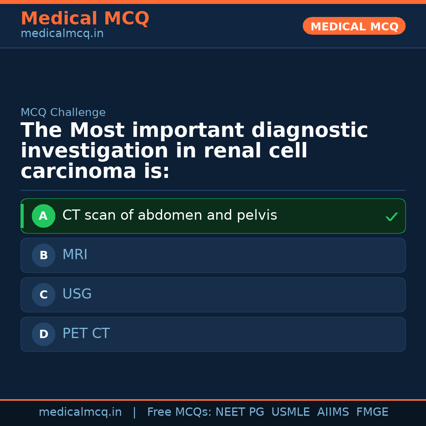Click the renal cell carcinoma question text
The image size is (426, 426).
193,151
